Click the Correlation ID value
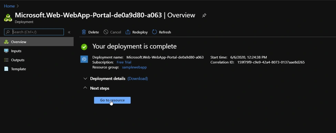 [271, 62]
